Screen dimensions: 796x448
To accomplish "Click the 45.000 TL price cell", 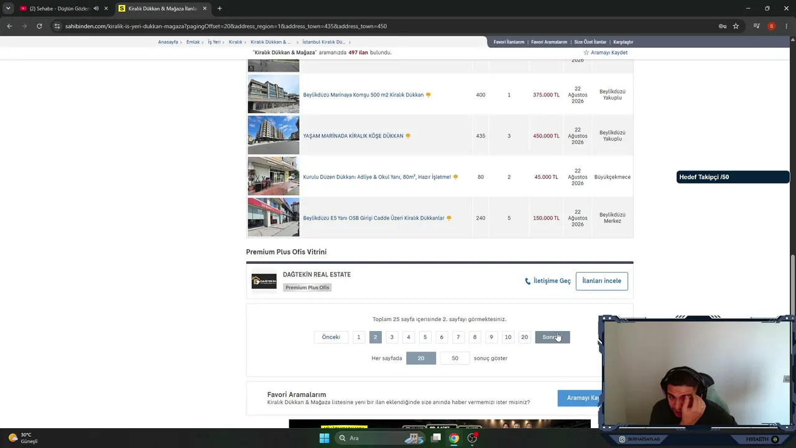I will 546,177.
